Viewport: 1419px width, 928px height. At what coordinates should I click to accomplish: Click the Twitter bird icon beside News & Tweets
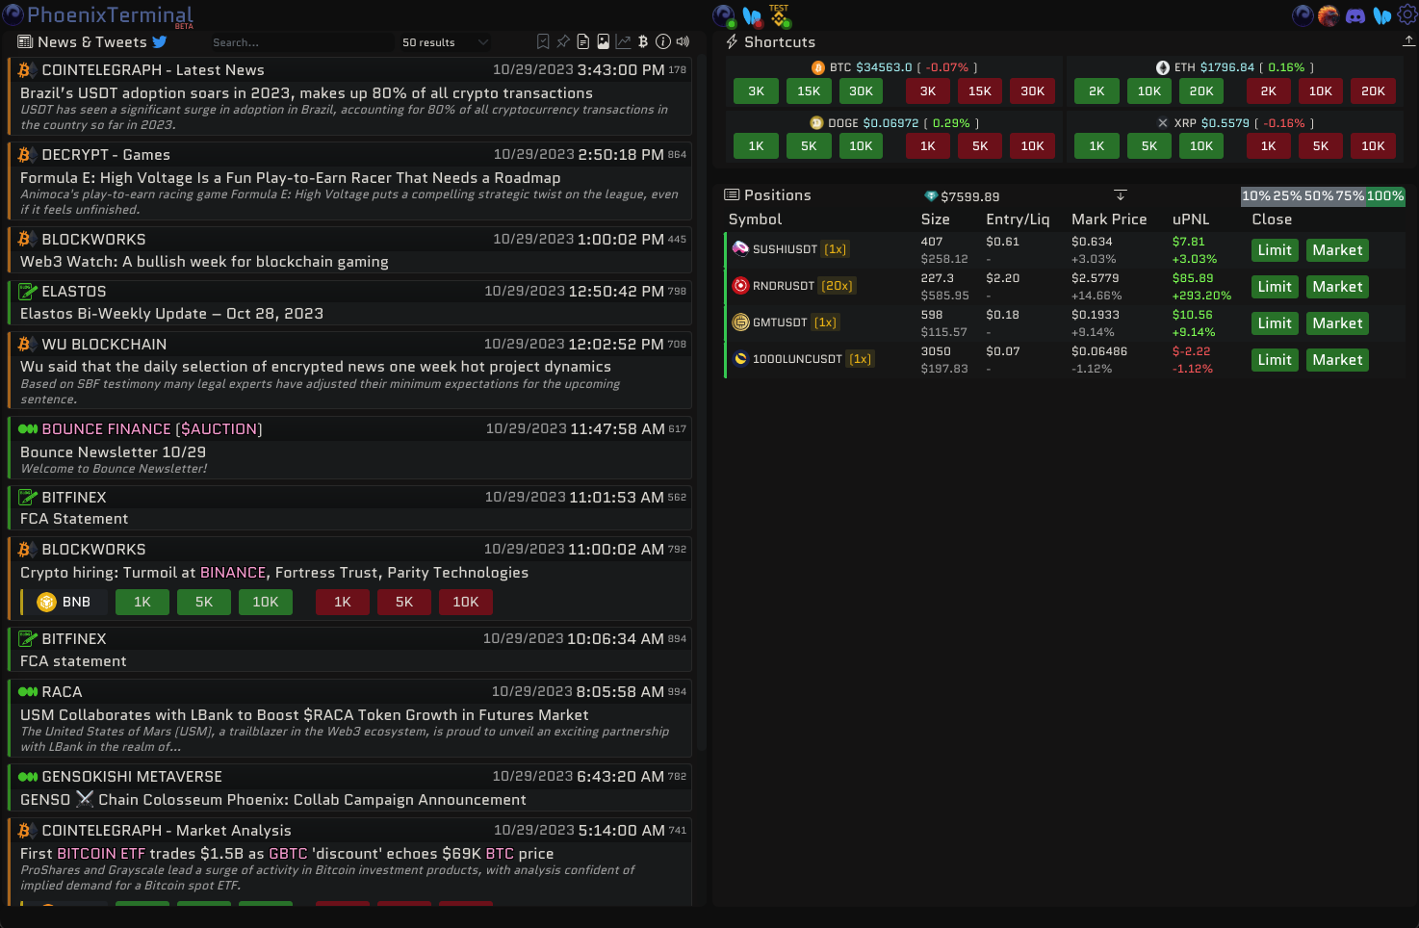click(160, 41)
